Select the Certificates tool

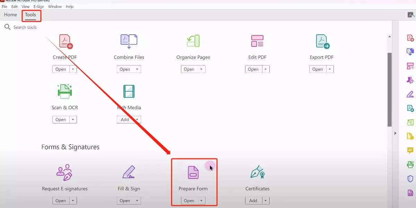pos(257,179)
